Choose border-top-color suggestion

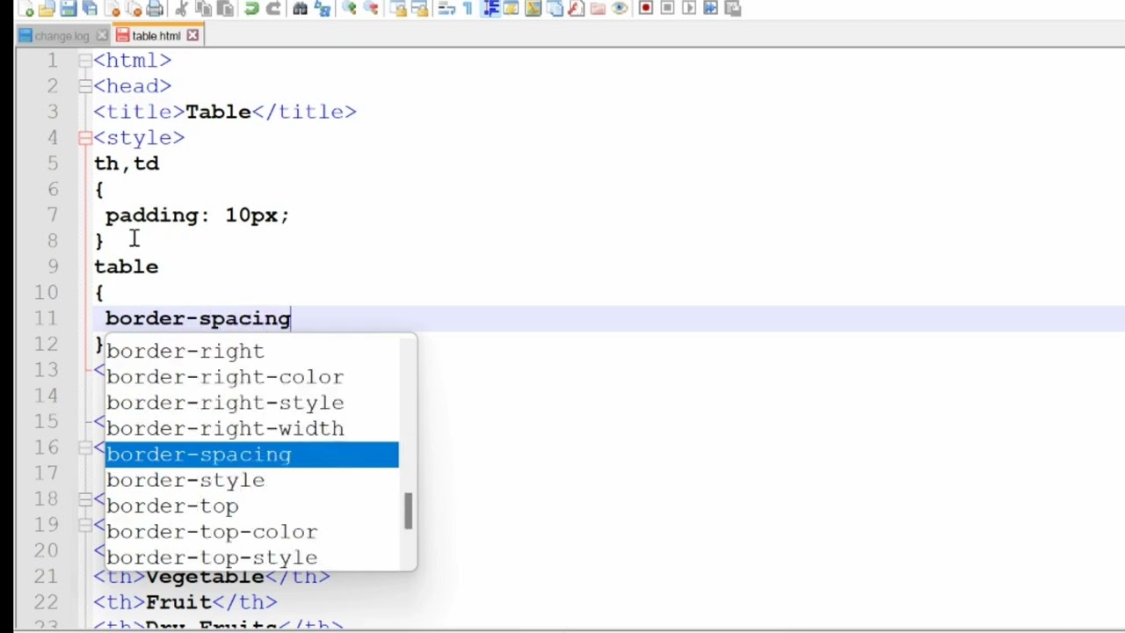pos(252,532)
